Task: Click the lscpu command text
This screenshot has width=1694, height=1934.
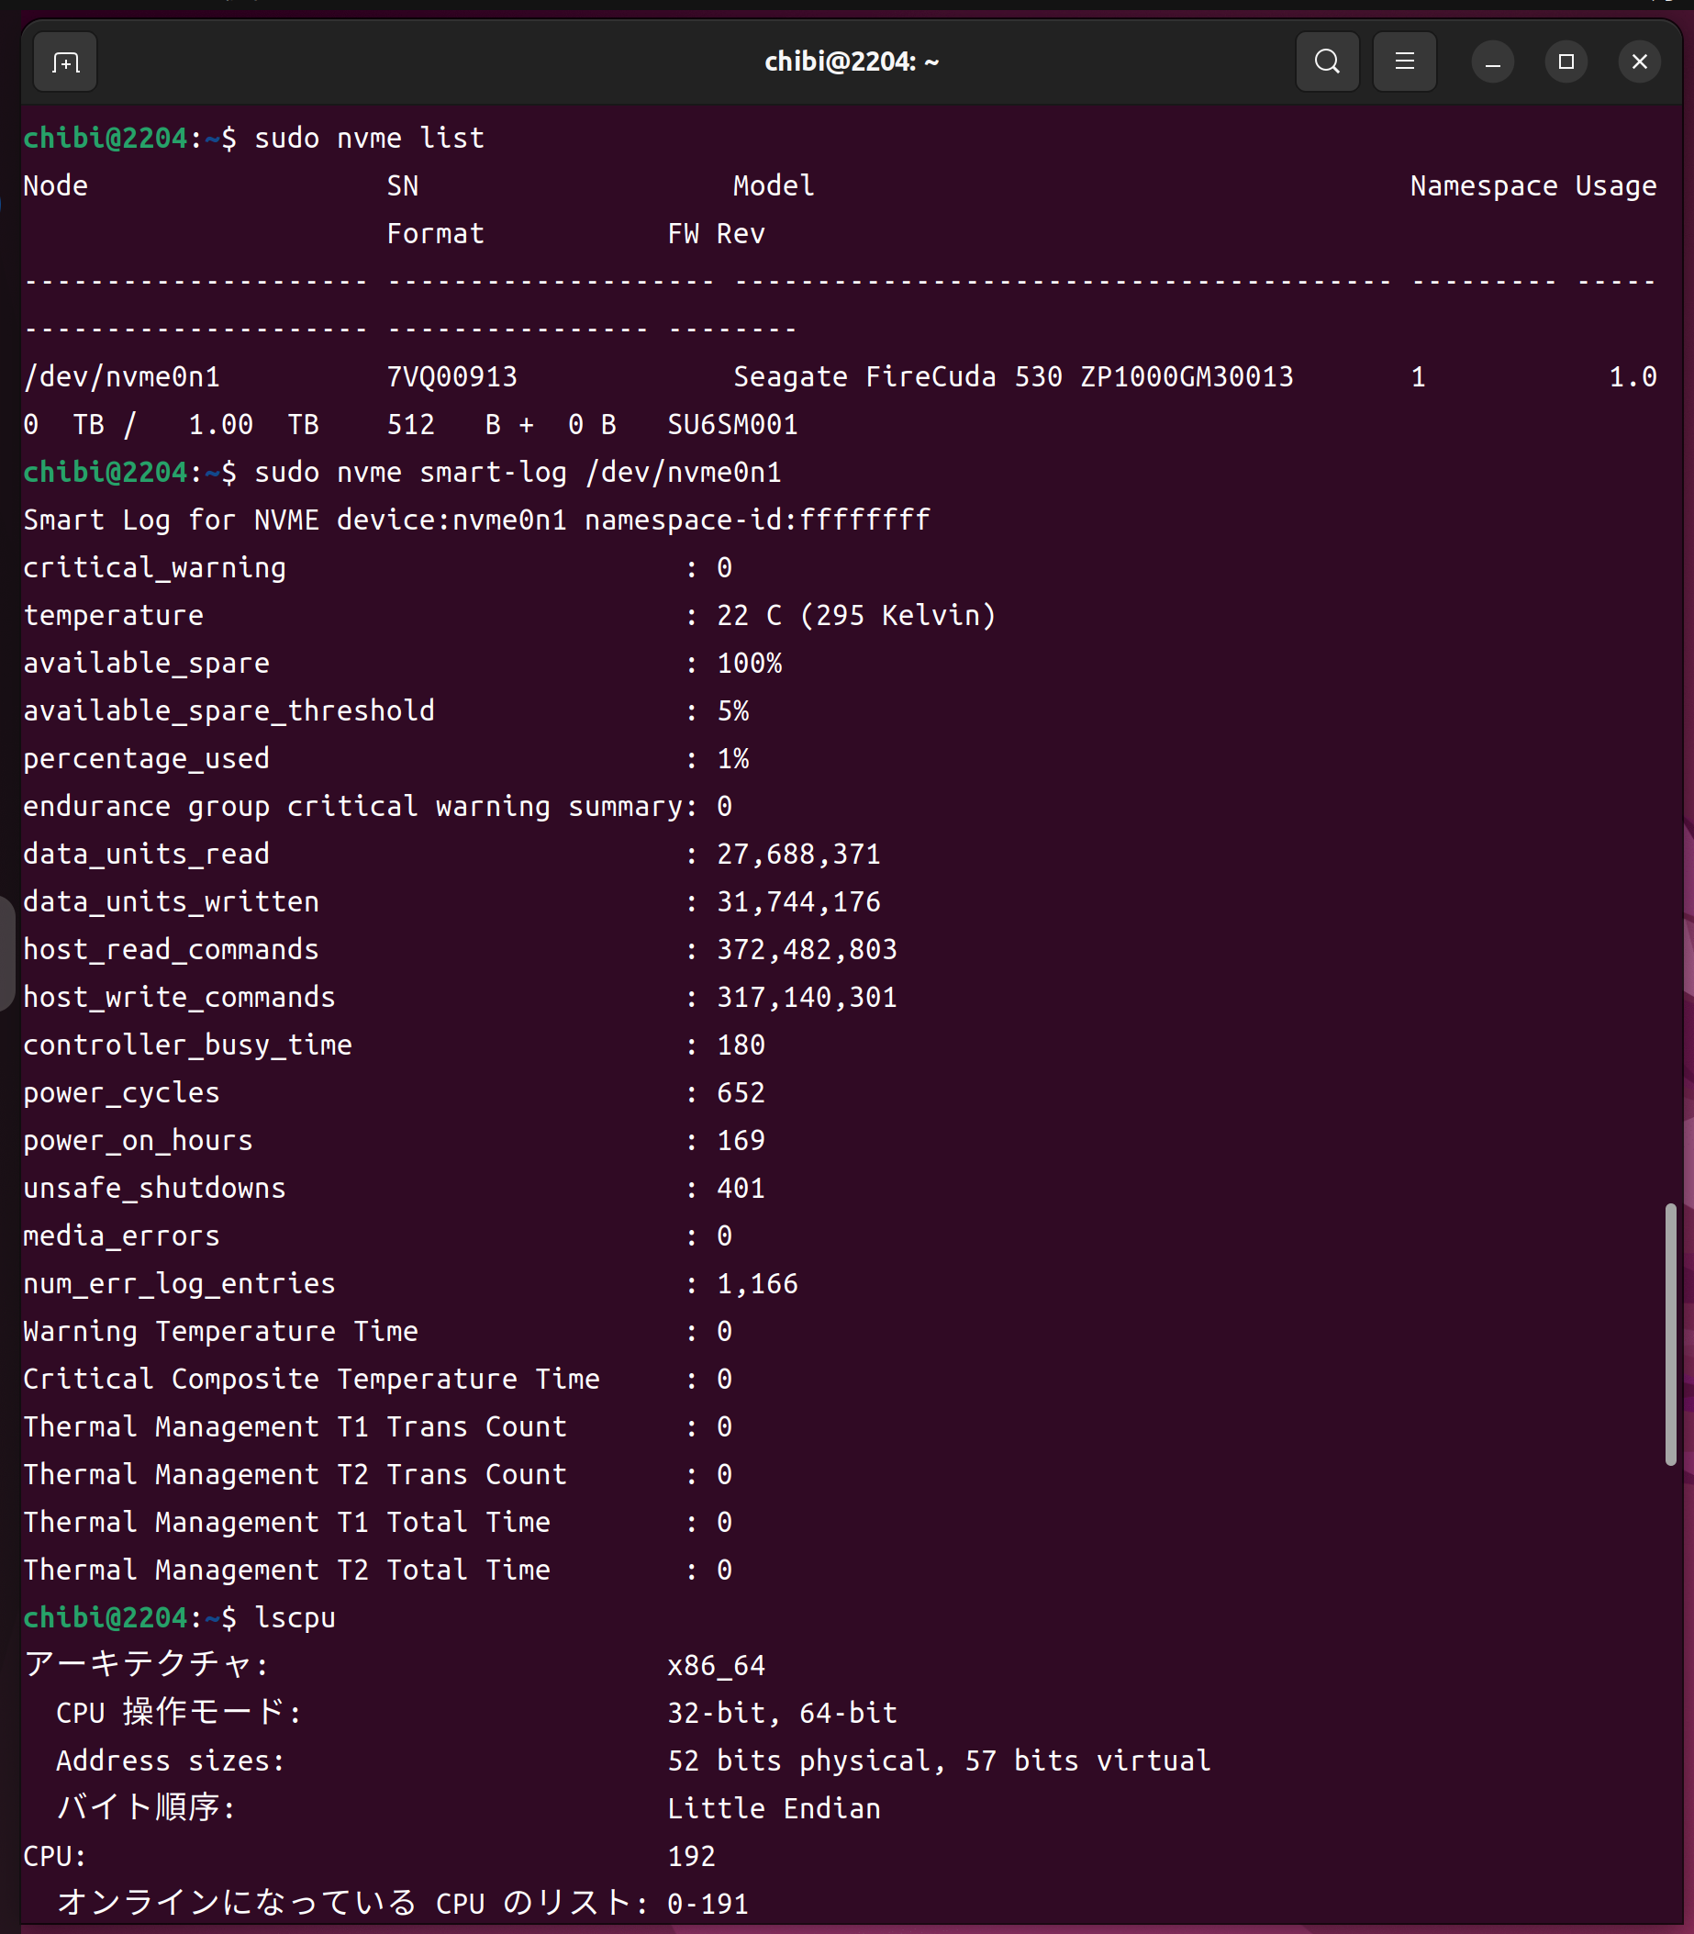Action: (x=295, y=1618)
